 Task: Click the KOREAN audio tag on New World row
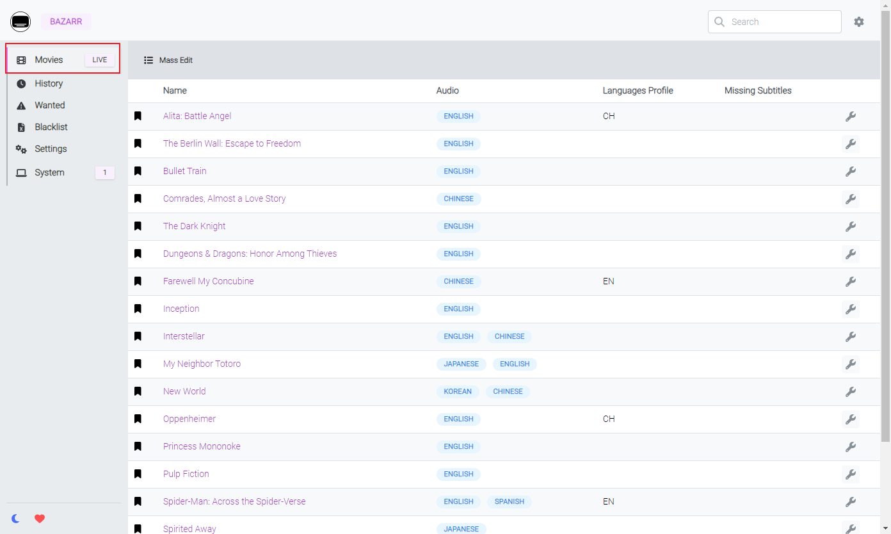click(x=458, y=391)
